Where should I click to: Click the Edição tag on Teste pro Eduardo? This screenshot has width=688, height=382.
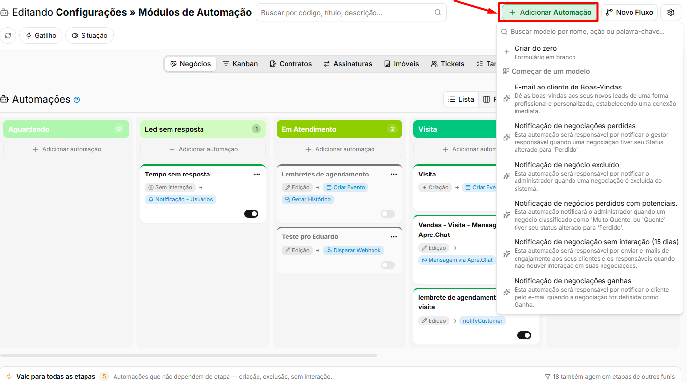297,250
